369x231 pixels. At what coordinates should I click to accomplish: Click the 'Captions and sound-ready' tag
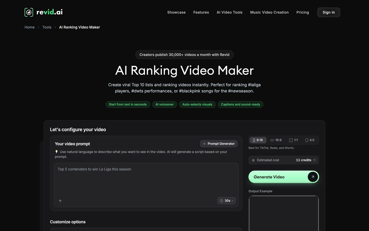[241, 104]
